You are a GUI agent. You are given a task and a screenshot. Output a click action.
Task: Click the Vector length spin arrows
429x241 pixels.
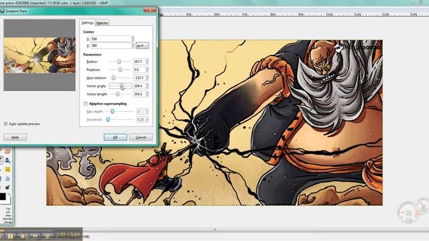pos(147,94)
